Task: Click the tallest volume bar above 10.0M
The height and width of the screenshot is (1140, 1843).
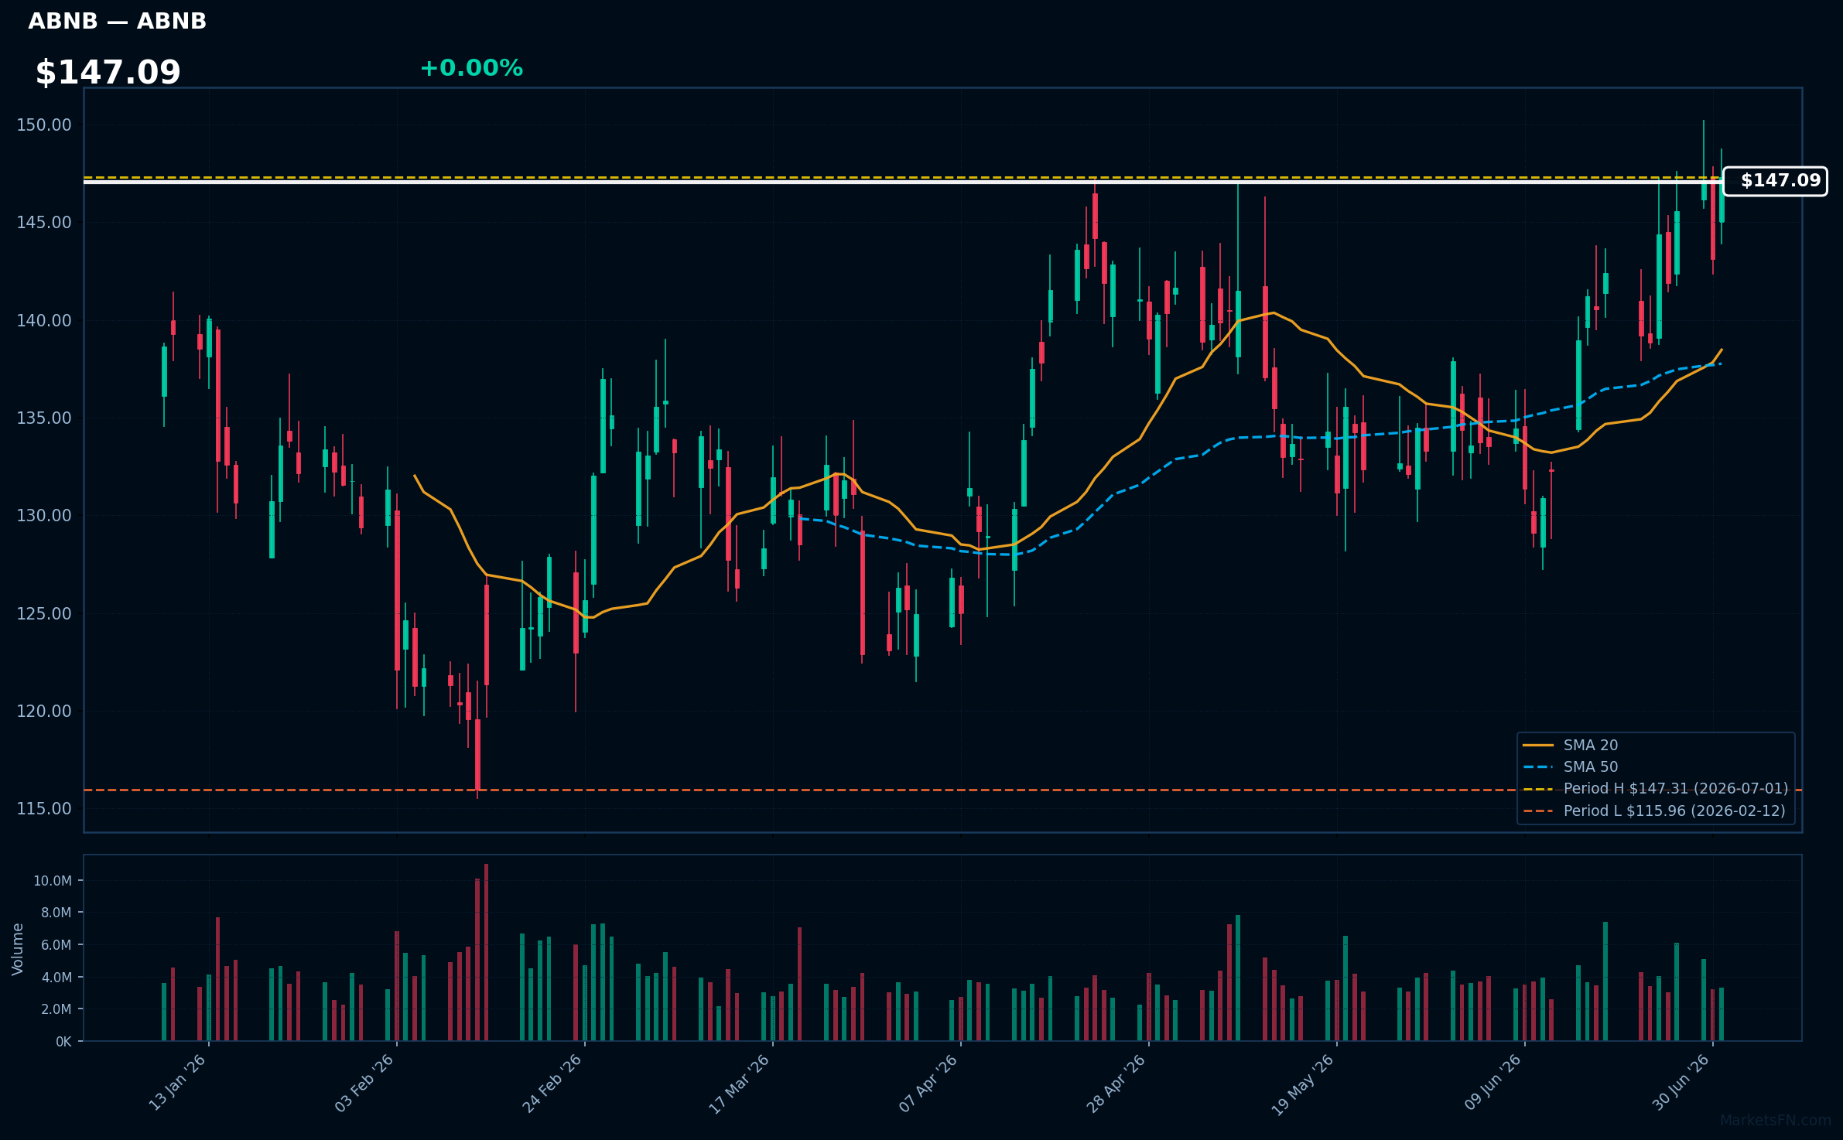Action: [x=486, y=952]
